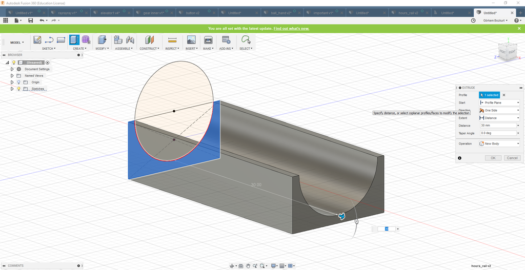Open the MODEL workspace menu

[x=17, y=43]
